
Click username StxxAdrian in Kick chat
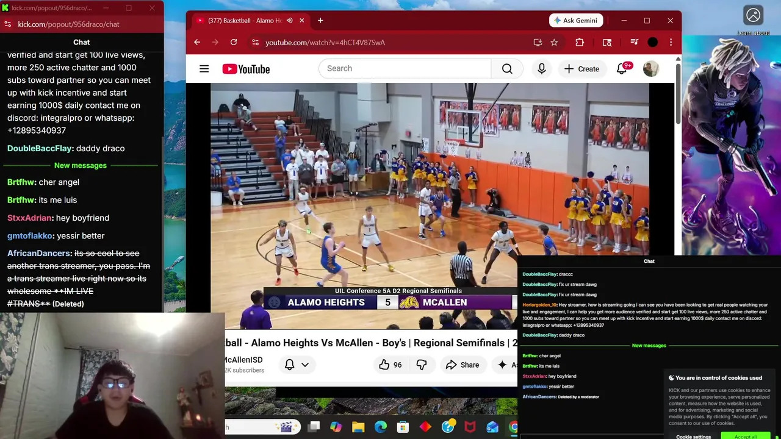pyautogui.click(x=30, y=218)
